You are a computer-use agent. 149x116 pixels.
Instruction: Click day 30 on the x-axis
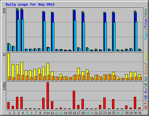coord(135,113)
